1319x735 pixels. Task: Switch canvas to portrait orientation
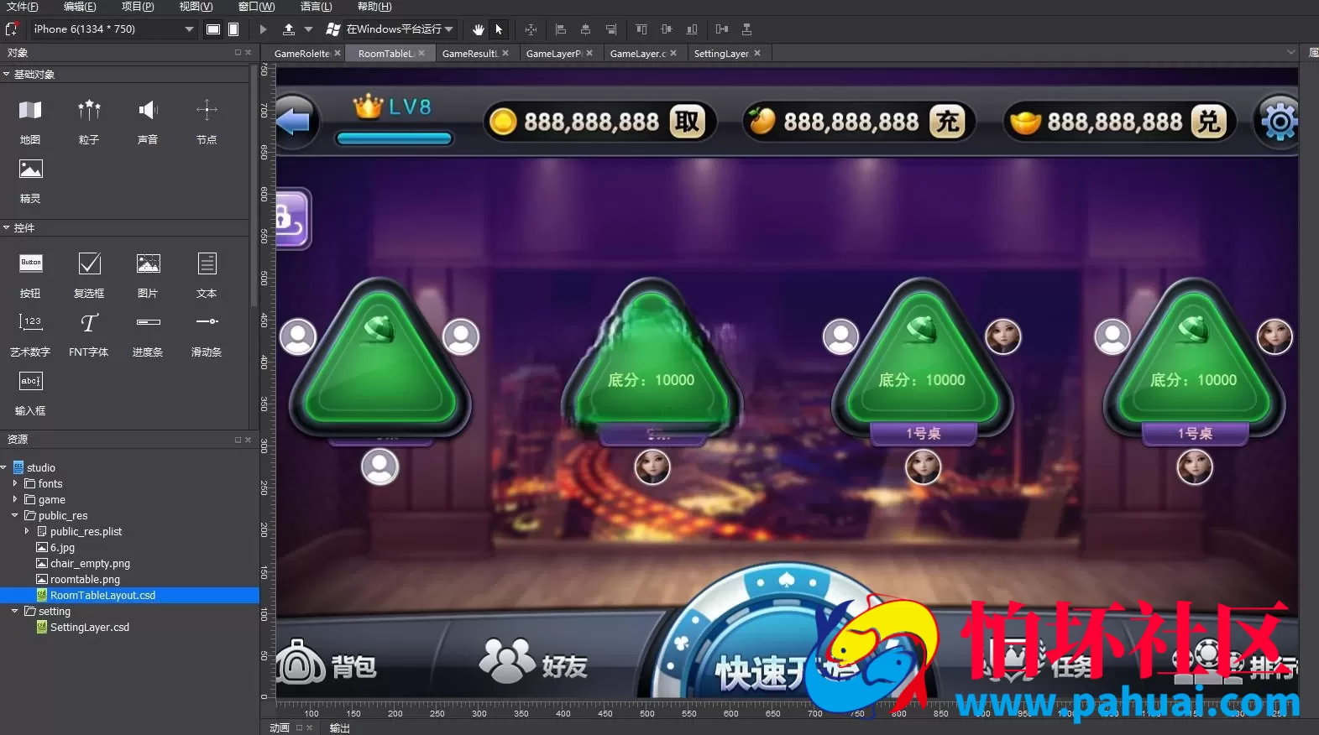[x=233, y=29]
